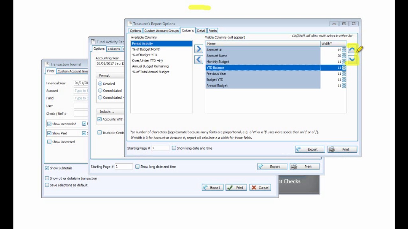Open the Custom Account Groups tab
The image size is (408, 229).
[x=161, y=31]
